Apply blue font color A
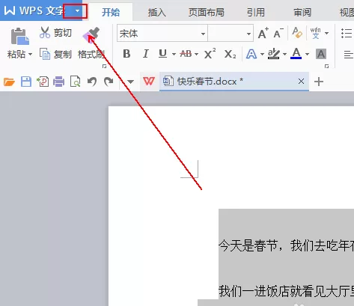 [x=296, y=53]
